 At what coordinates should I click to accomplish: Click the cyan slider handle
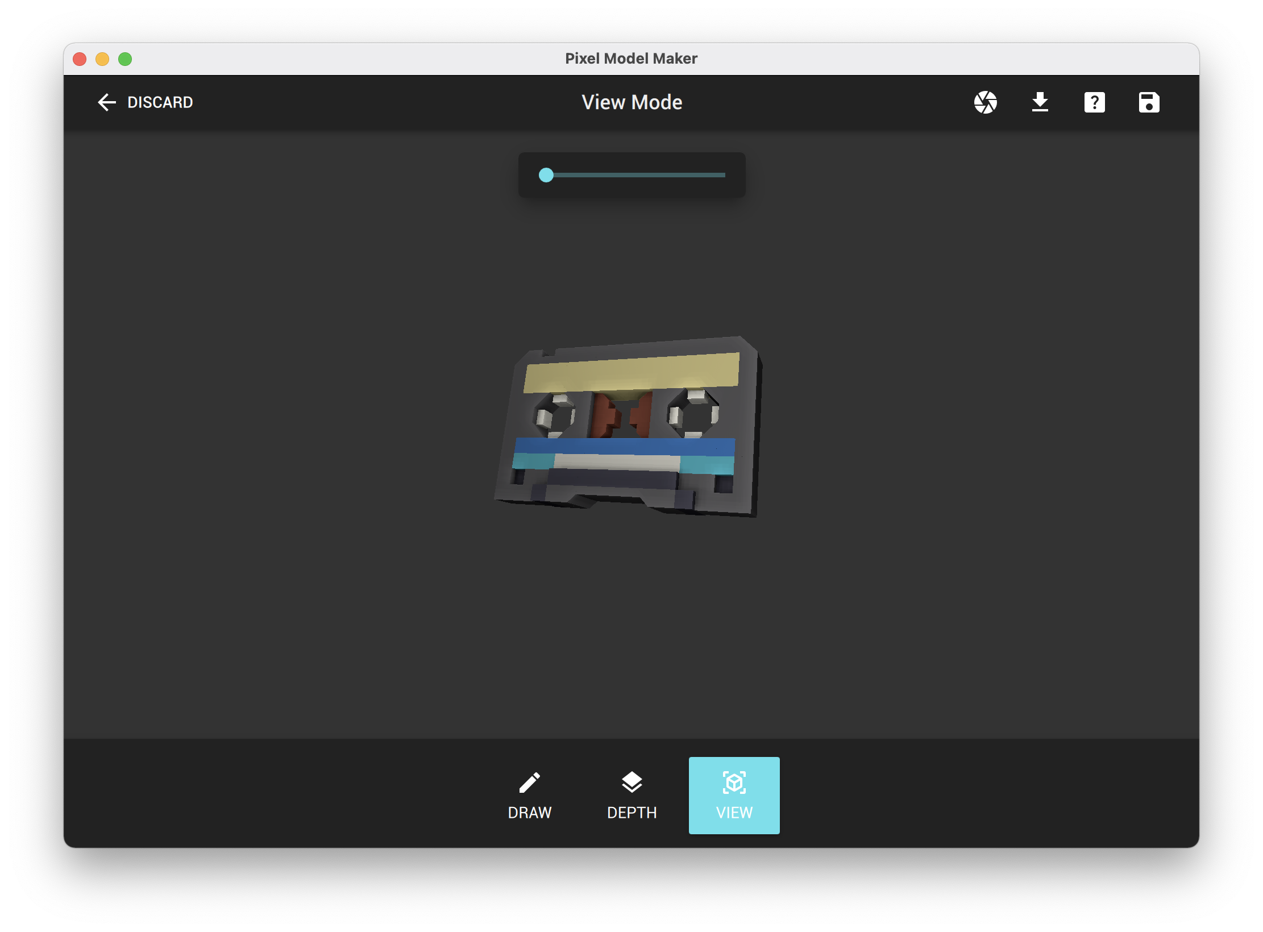[546, 175]
